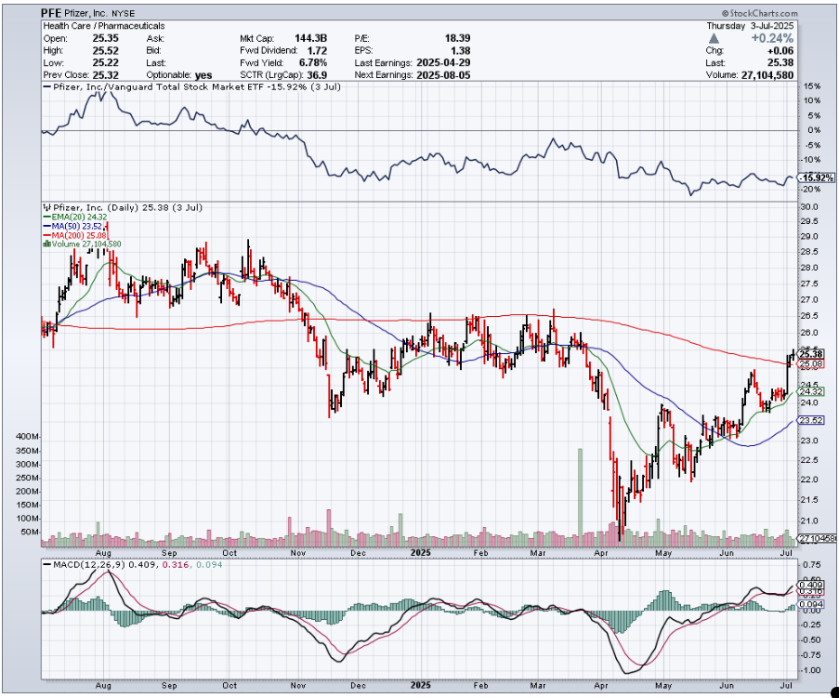This screenshot has width=839, height=698.
Task: Click the header Last value 25.38 under Chg
Action: click(780, 63)
